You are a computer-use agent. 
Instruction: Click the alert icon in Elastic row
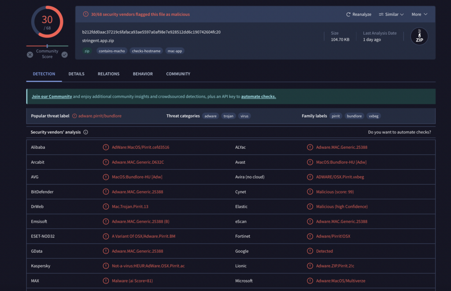click(310, 206)
